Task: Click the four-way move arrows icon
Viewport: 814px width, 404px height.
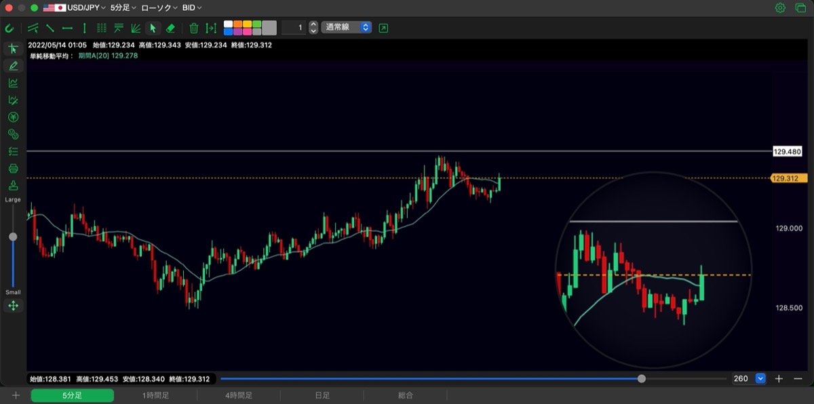Action: 13,306
